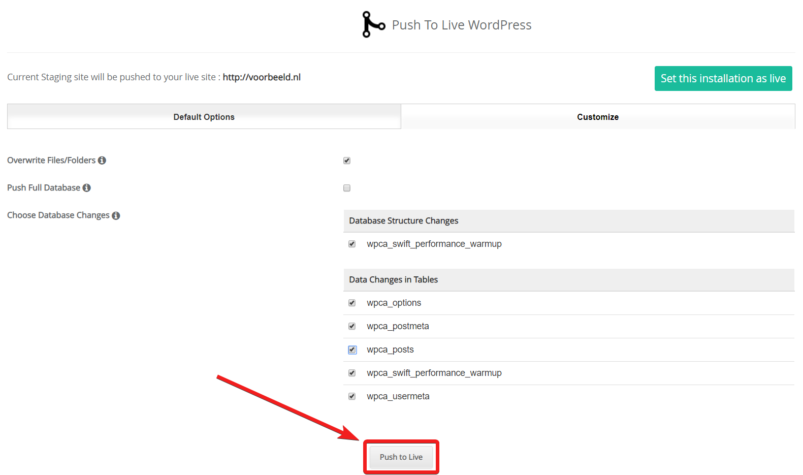This screenshot has width=803, height=475.
Task: Open the Customize tab
Action: tap(597, 117)
